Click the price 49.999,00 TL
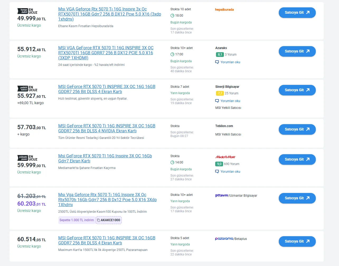Screen dimensions: 339x266 coord(32,18)
